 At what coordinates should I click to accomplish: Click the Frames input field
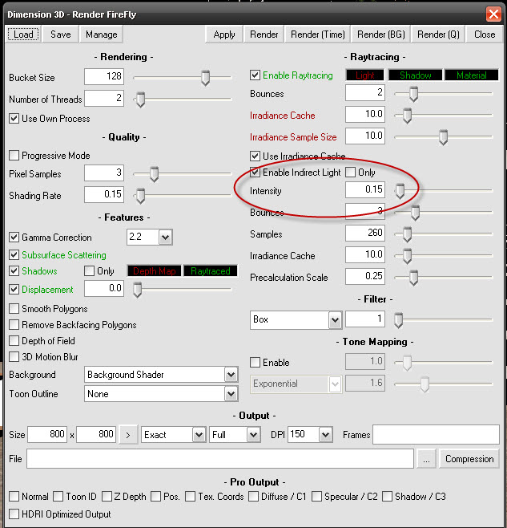[x=436, y=434]
